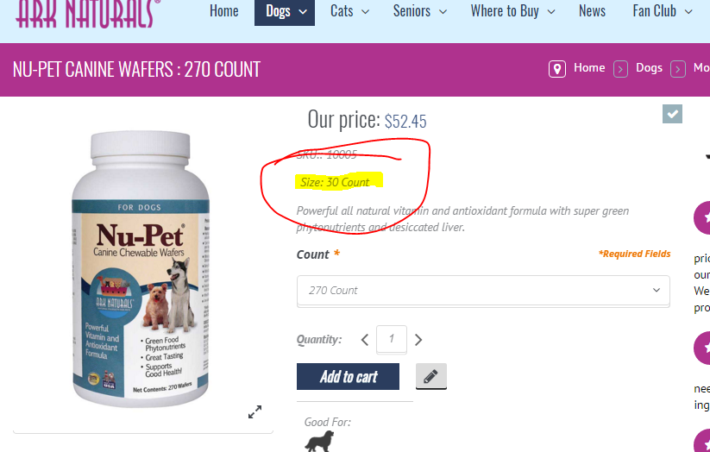Click the Add to cart button
The image size is (710, 452).
coord(348,376)
